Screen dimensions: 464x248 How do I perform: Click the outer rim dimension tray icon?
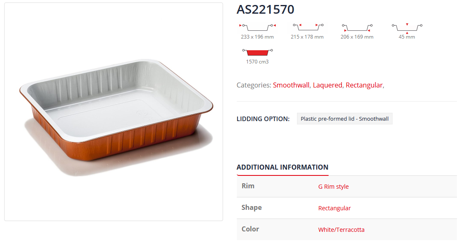coord(257,27)
